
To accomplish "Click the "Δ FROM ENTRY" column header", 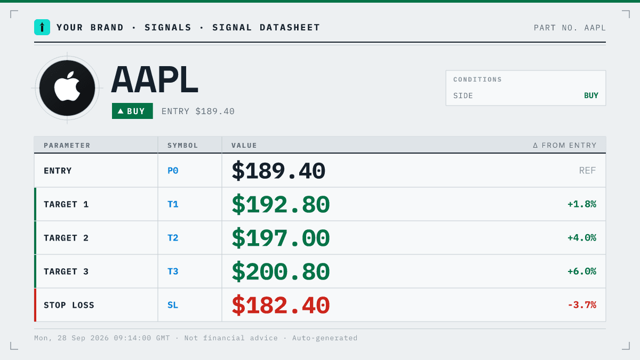I will point(565,145).
